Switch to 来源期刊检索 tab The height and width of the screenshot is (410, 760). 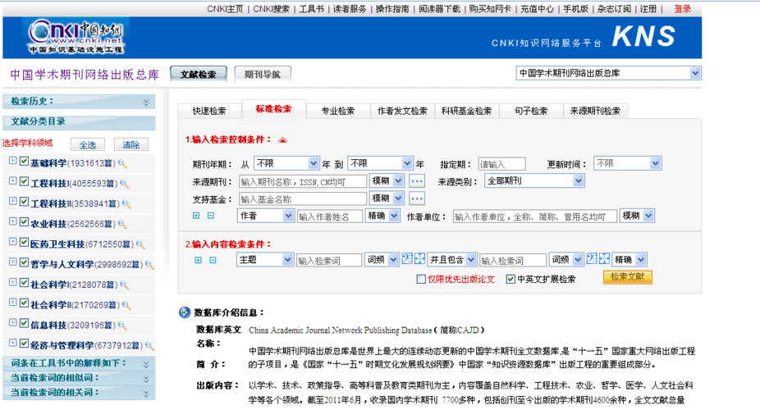595,111
